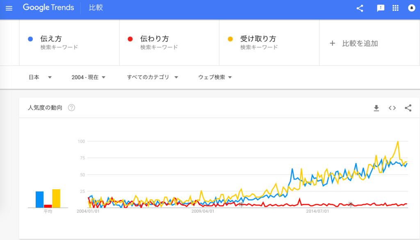Expand the すべてのカテゴリ dropdown
The width and height of the screenshot is (420, 240).
153,77
